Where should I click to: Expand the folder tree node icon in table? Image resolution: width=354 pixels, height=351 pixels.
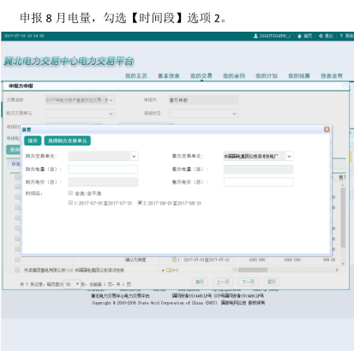click(x=168, y=270)
